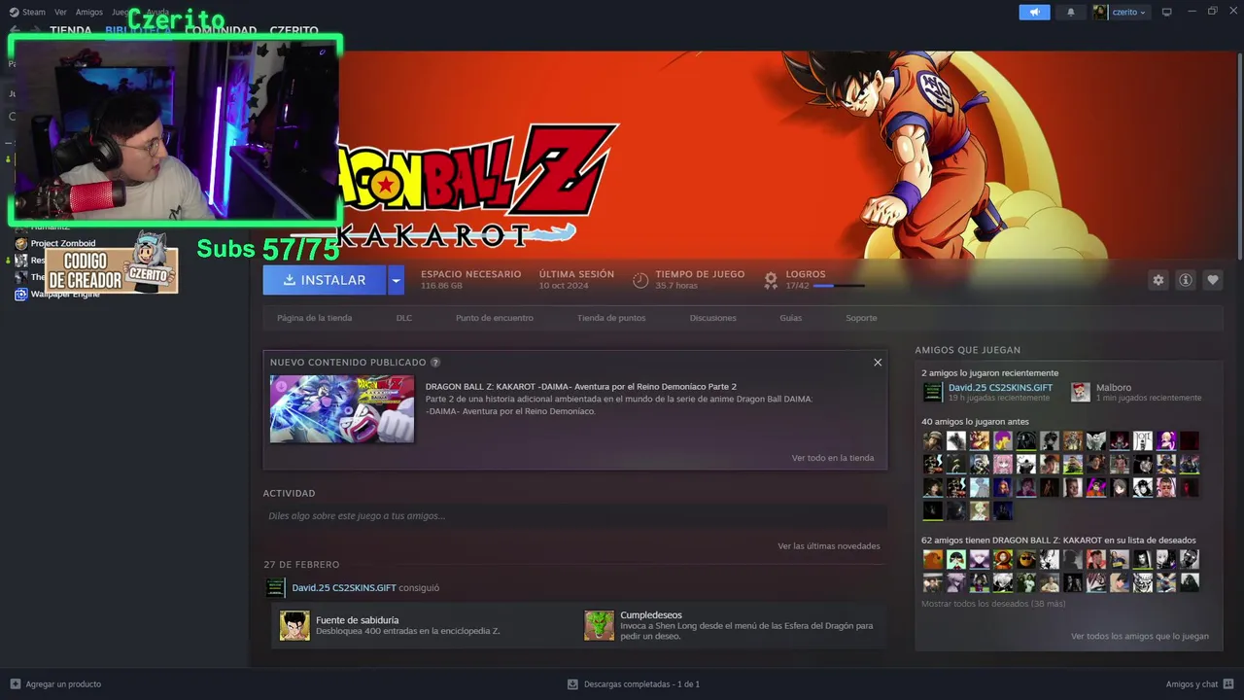Click the activity text field 'Diles algo sobre este juego'
1244x700 pixels.
574,516
